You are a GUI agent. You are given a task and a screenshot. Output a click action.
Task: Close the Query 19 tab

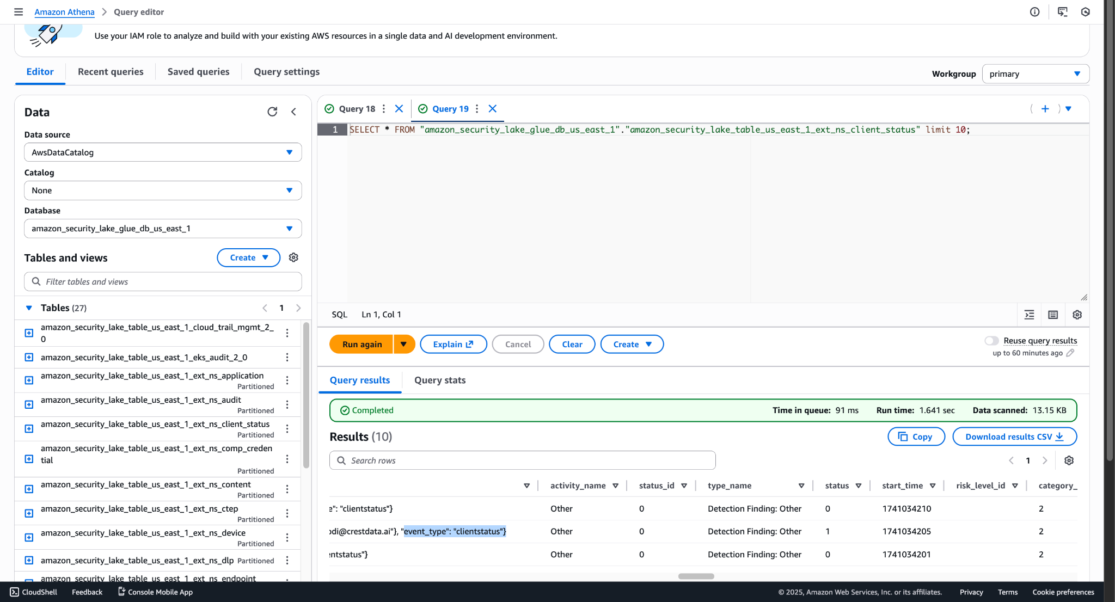click(493, 109)
